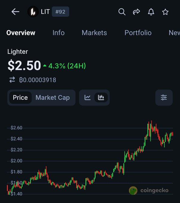Tap the last candle on the chart
Screen dimensions: 180x203
[x=173, y=134]
